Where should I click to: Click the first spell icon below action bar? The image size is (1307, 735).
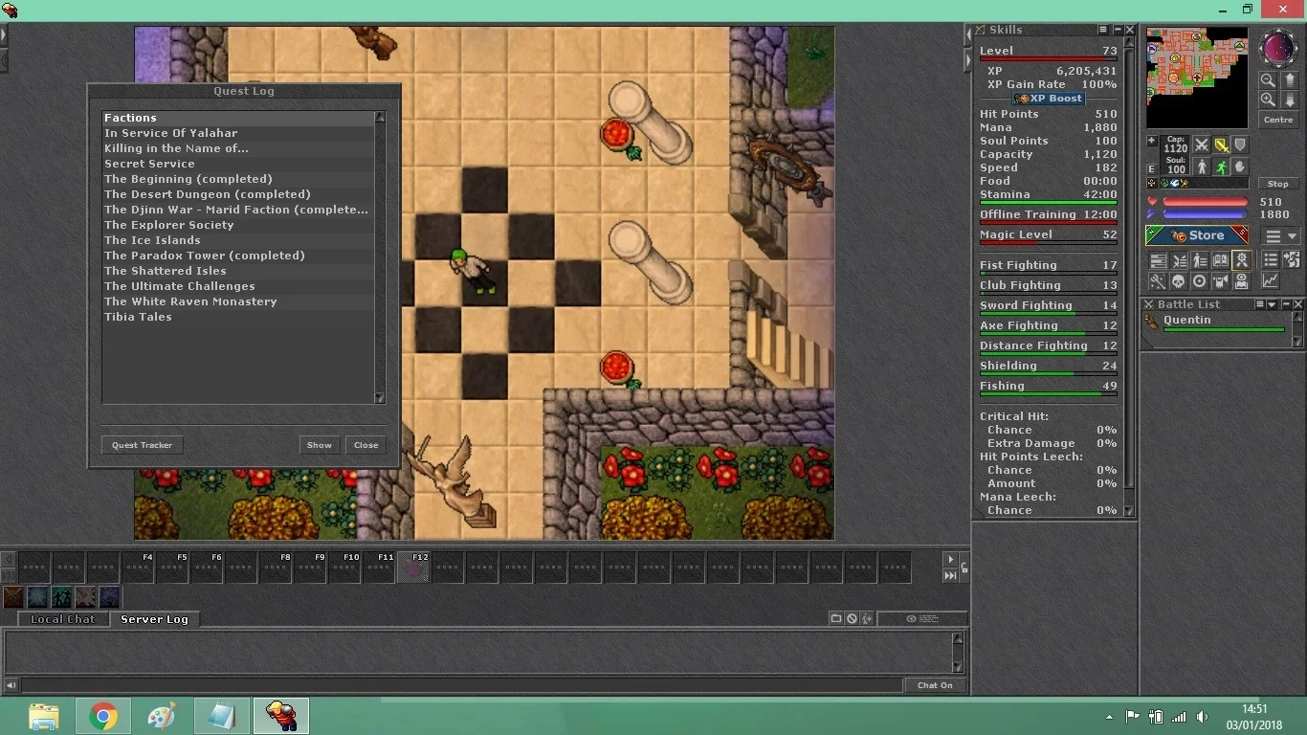13,597
